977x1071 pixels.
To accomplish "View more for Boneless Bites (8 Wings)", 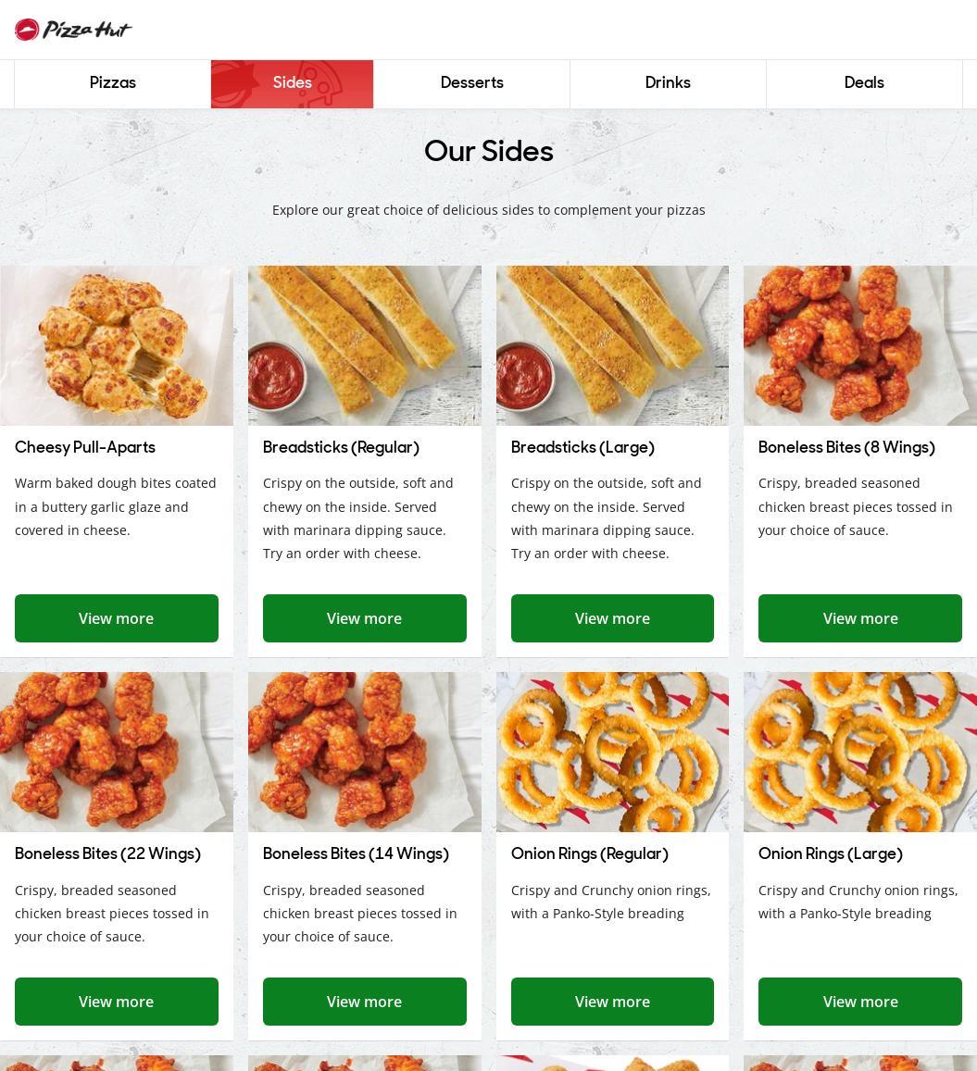I will click(860, 618).
